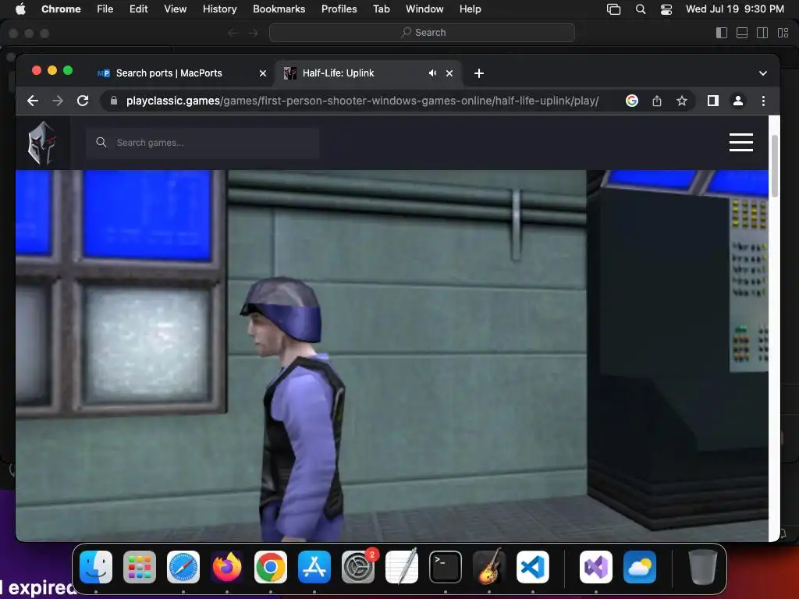799x599 pixels.
Task: Close the Half-Life: Uplink tab
Action: click(x=449, y=73)
